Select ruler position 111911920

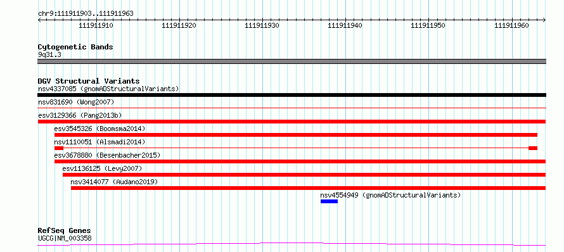point(179,26)
